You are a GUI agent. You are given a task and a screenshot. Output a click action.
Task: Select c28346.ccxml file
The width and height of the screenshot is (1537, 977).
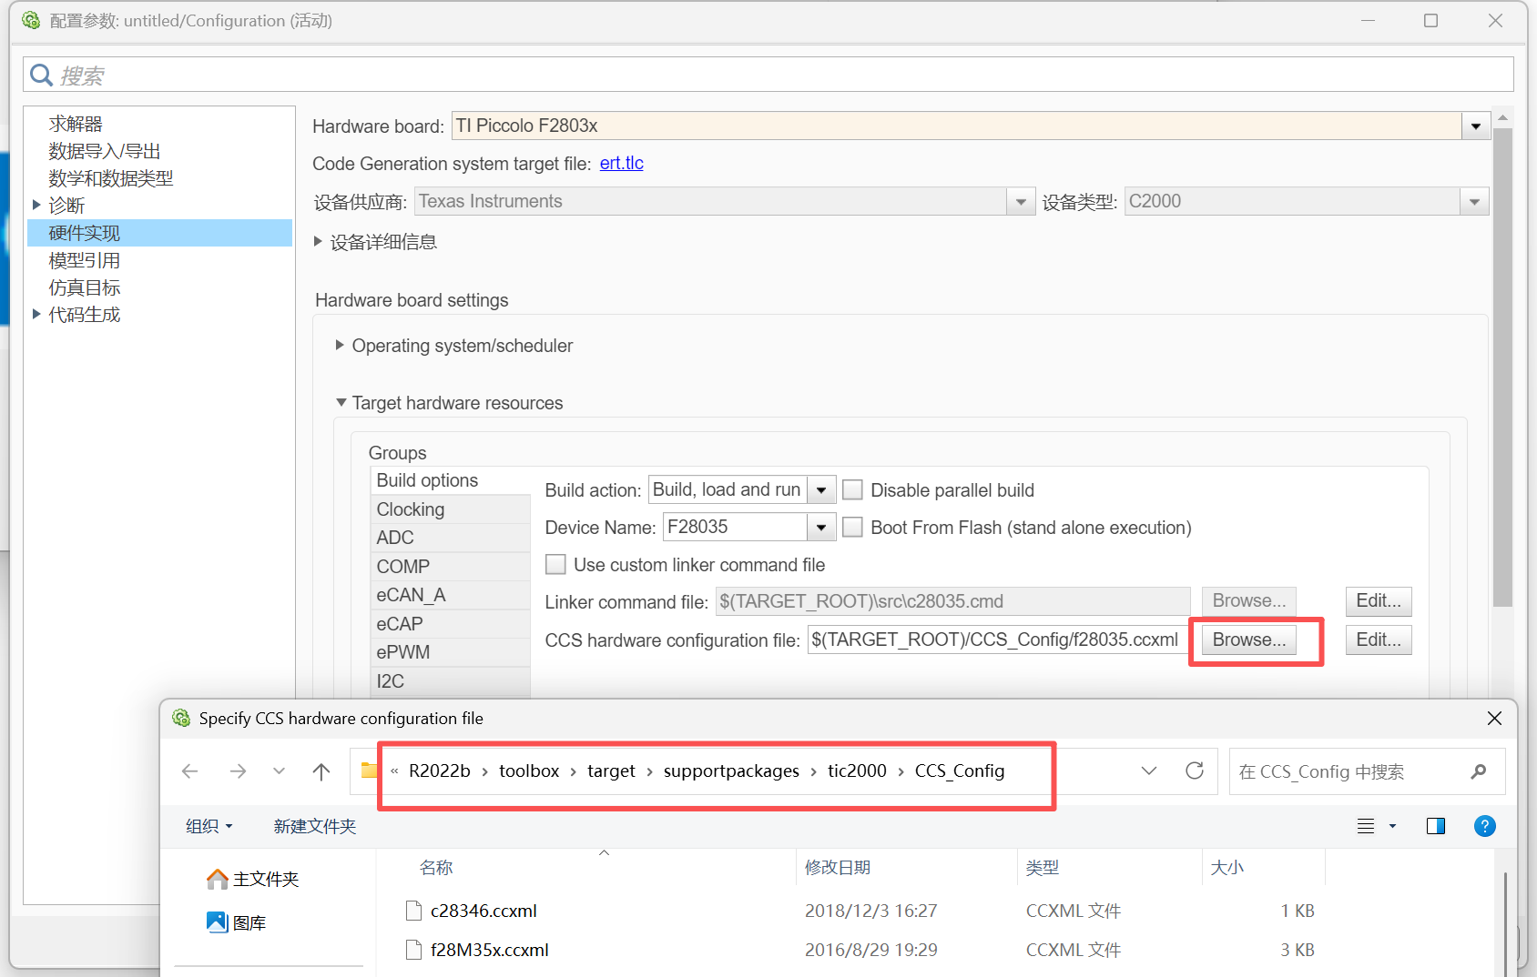pyautogui.click(x=483, y=911)
